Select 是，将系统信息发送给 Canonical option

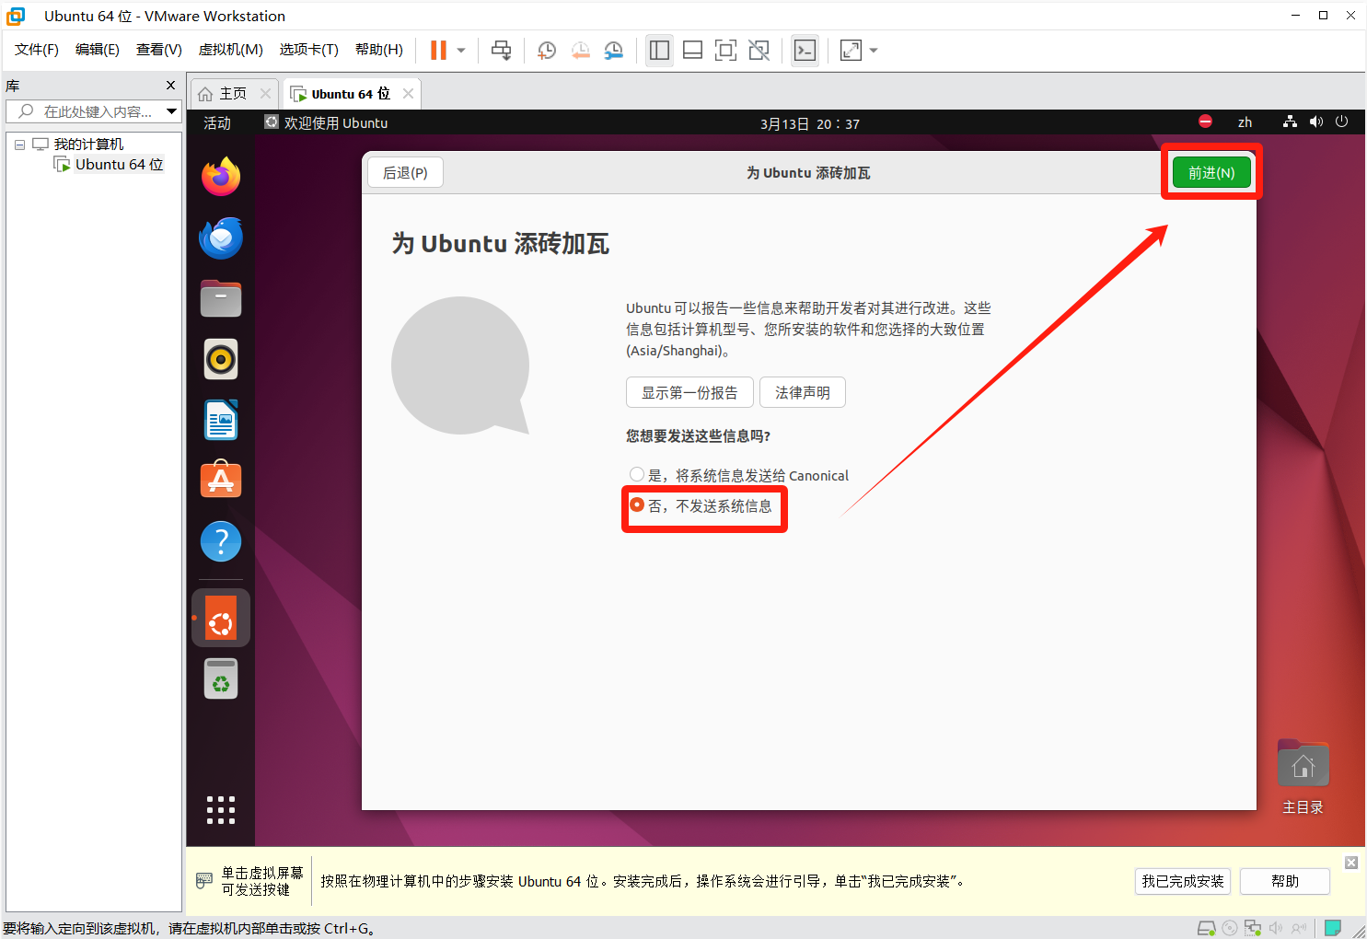point(637,475)
